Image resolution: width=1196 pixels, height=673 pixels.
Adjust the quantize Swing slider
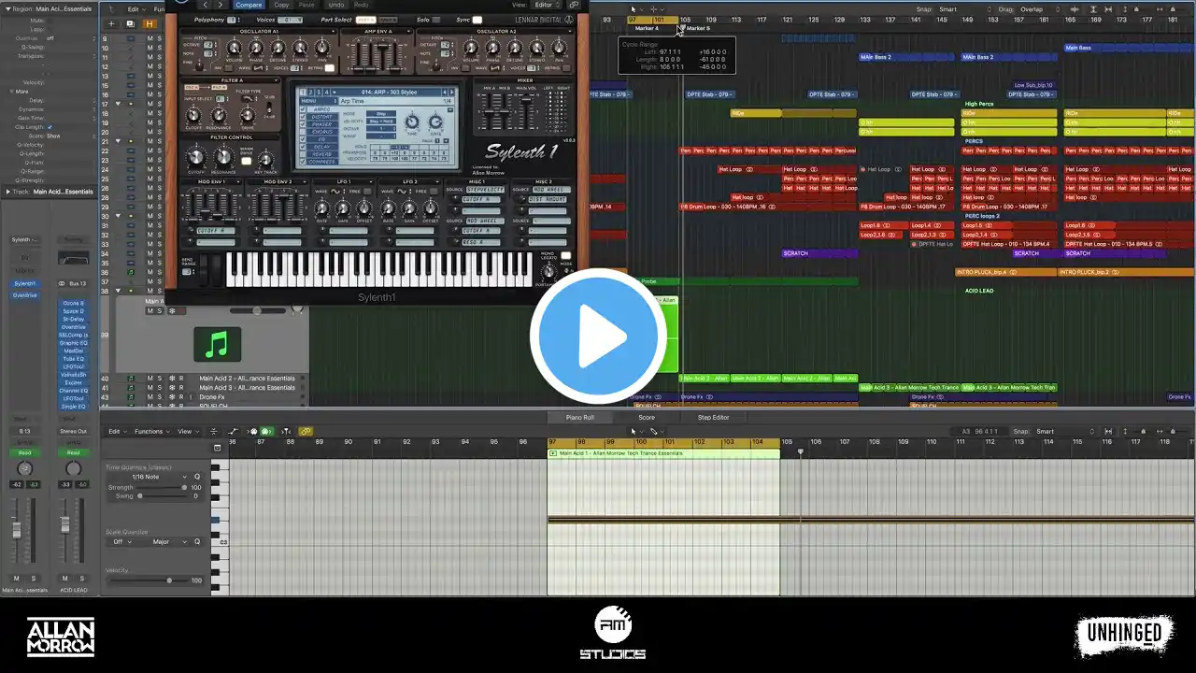[161, 496]
